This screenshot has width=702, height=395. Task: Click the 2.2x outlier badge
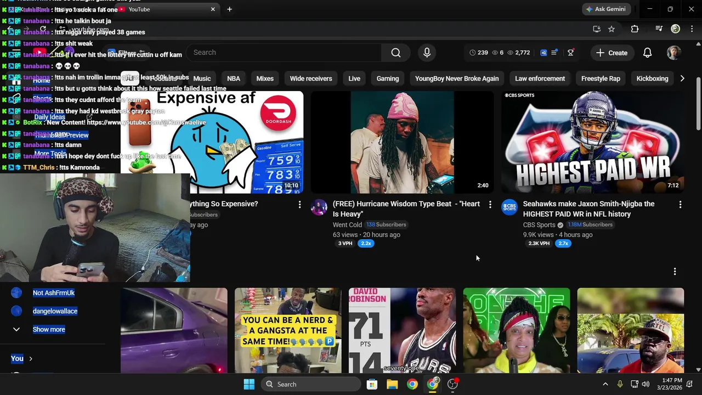point(366,244)
